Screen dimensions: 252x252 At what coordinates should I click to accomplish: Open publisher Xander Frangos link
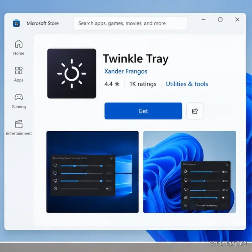(x=126, y=71)
